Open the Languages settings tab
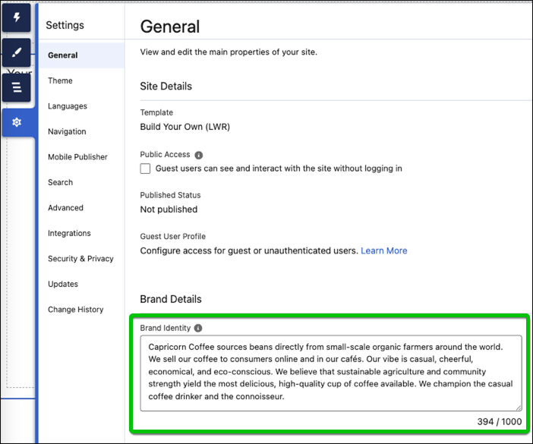 click(x=82, y=106)
